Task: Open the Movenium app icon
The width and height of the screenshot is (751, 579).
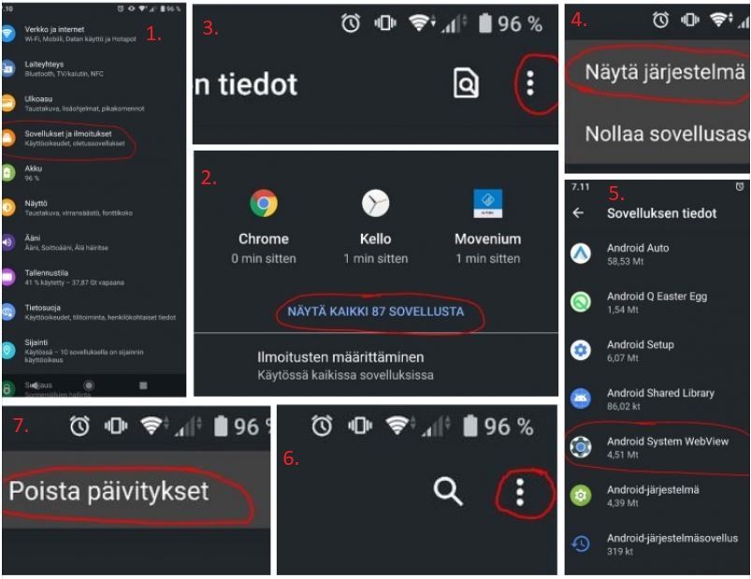Action: tap(487, 203)
